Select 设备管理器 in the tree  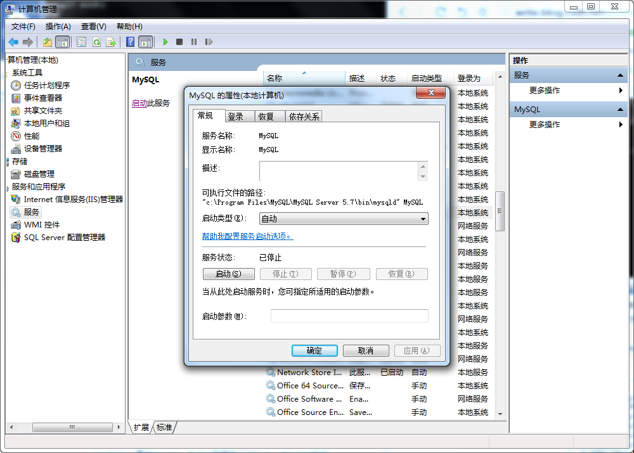point(43,149)
